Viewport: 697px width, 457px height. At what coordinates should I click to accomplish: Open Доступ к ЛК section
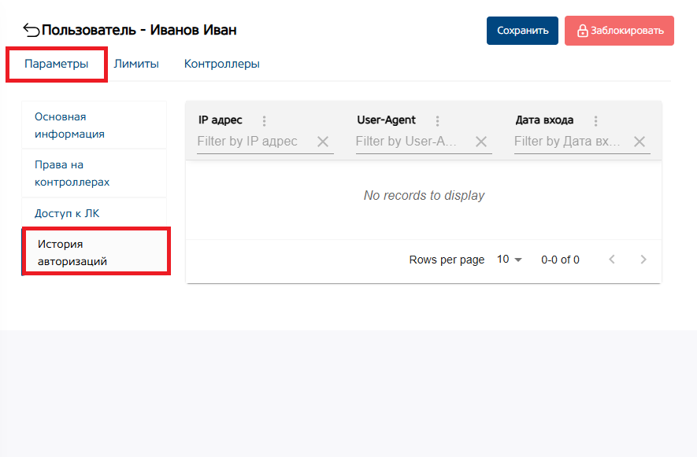click(x=67, y=213)
